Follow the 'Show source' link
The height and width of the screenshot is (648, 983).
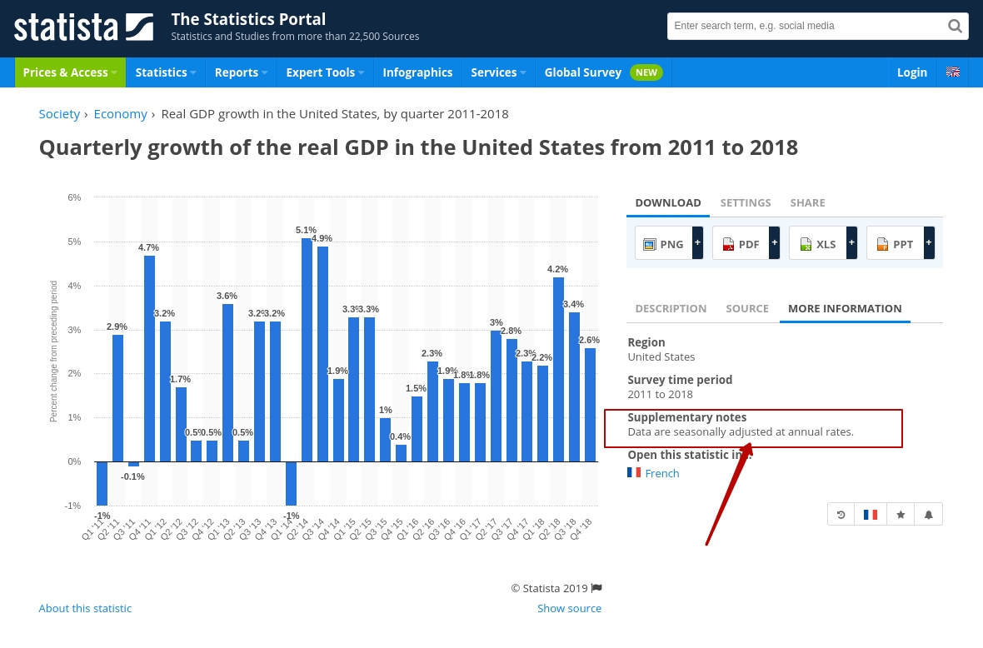coord(569,608)
